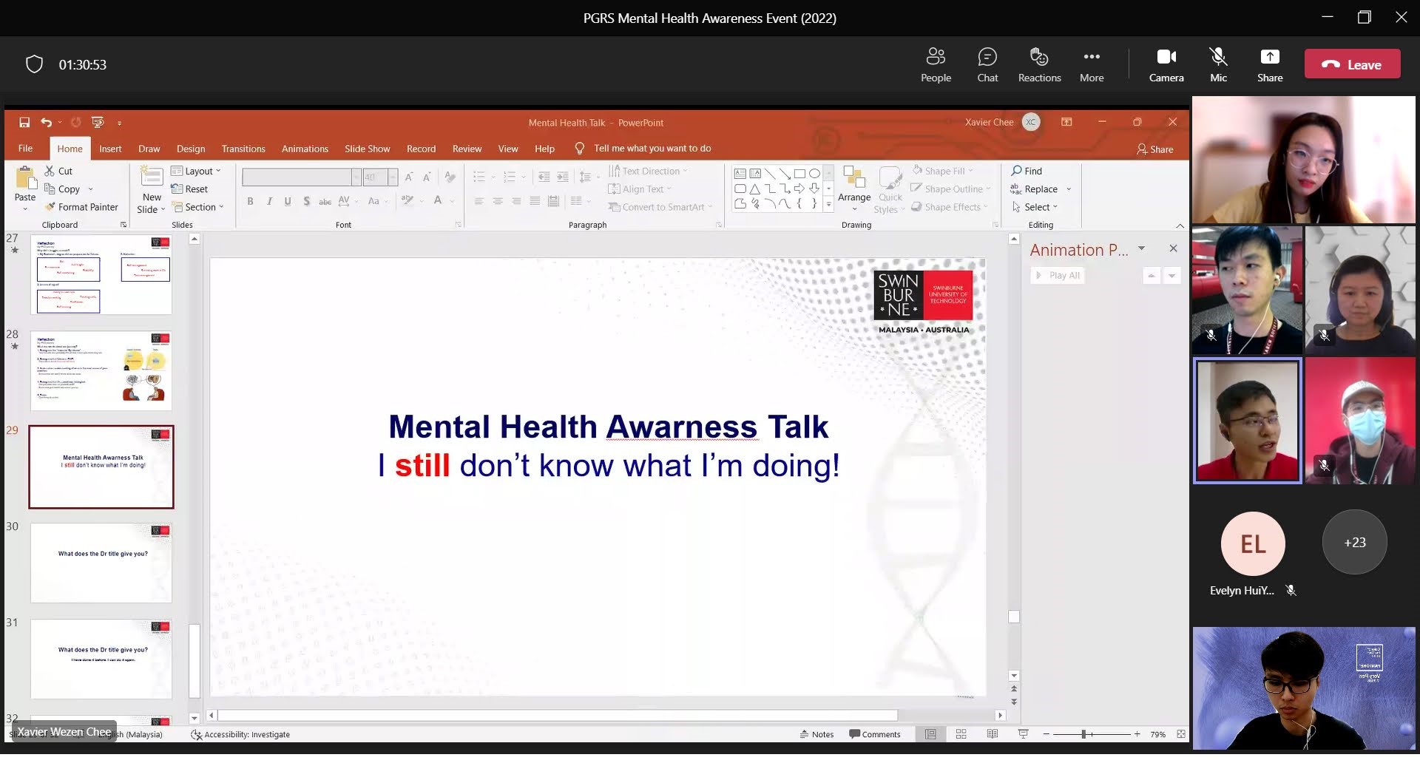Switch to the Animations ribbon tab
This screenshot has width=1420, height=763.
point(305,149)
